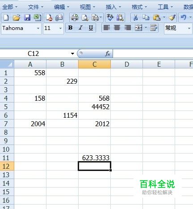The width and height of the screenshot is (193, 209).
Task: Select column C header
Action: point(95,64)
